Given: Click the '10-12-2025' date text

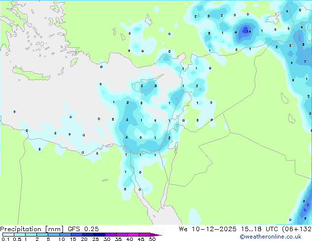Looking at the screenshot, I should tap(214, 229).
